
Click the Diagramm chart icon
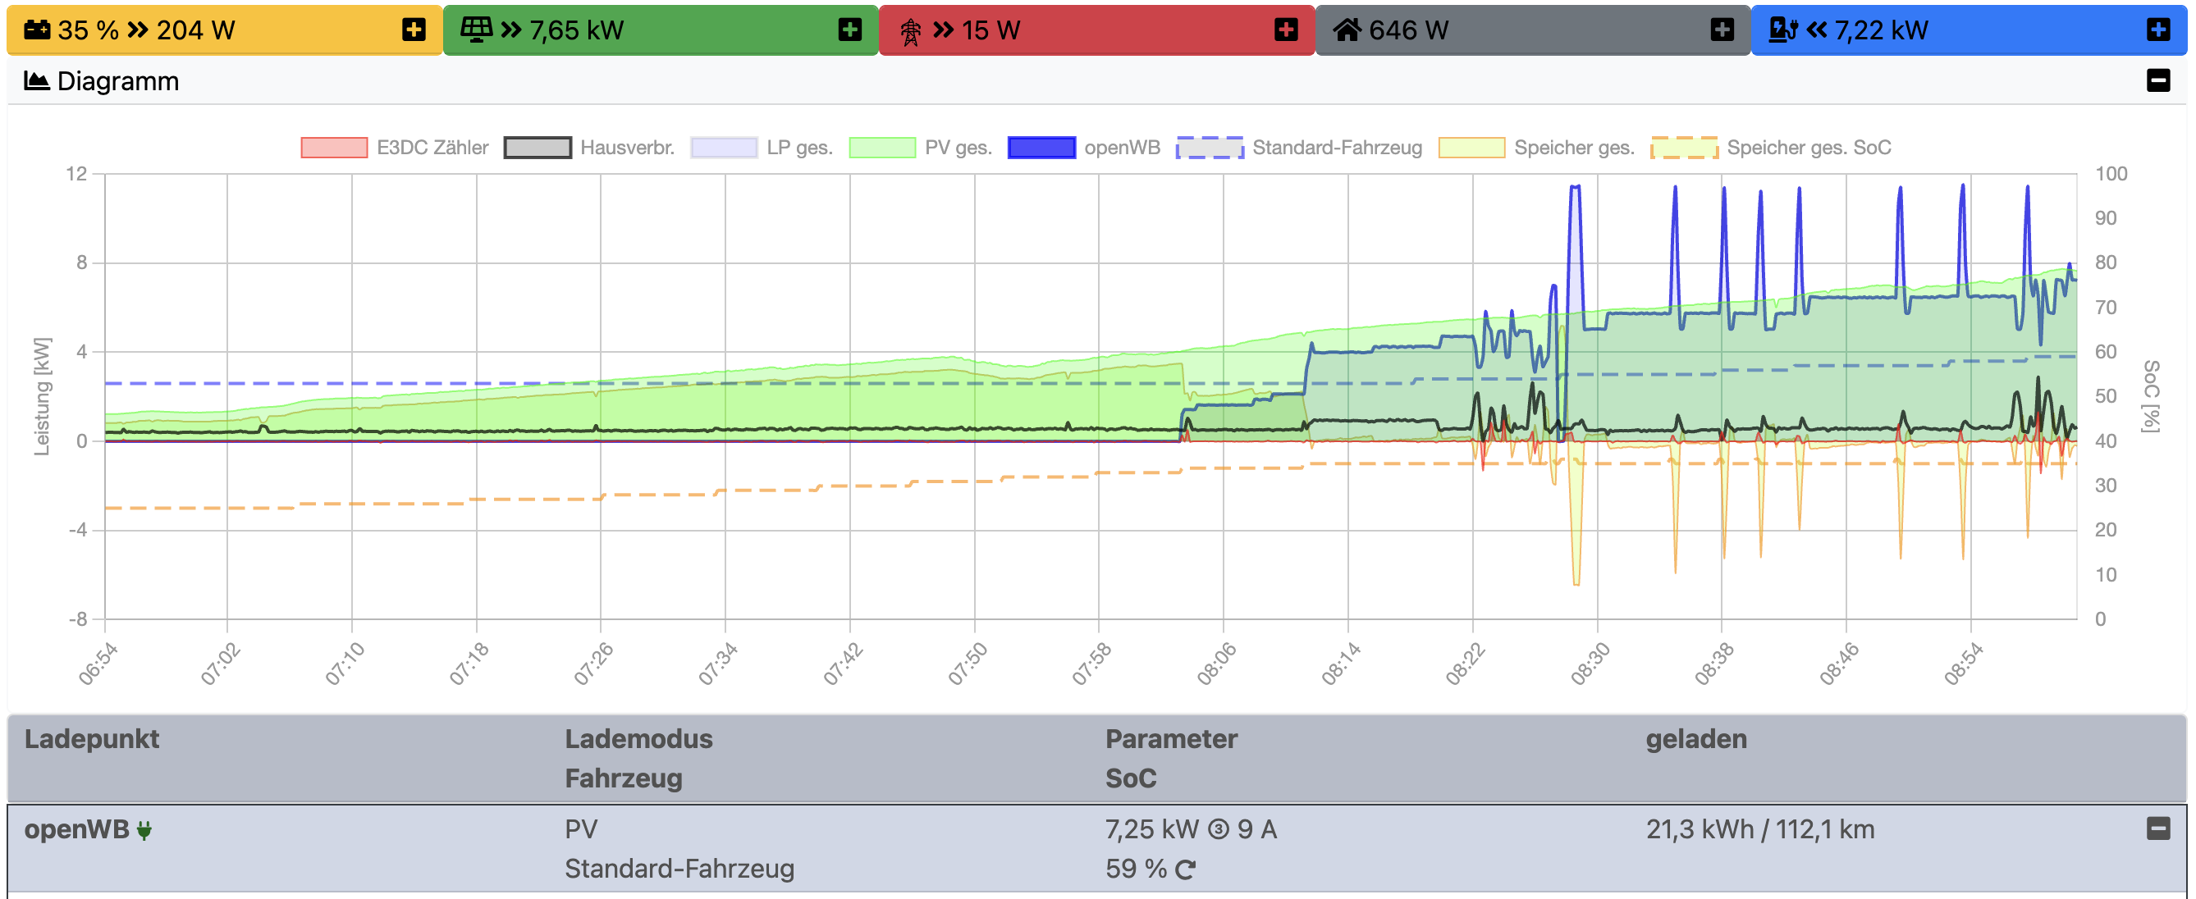tap(36, 81)
